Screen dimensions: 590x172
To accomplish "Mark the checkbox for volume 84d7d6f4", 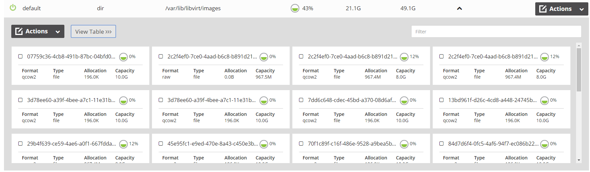I will [442, 144].
